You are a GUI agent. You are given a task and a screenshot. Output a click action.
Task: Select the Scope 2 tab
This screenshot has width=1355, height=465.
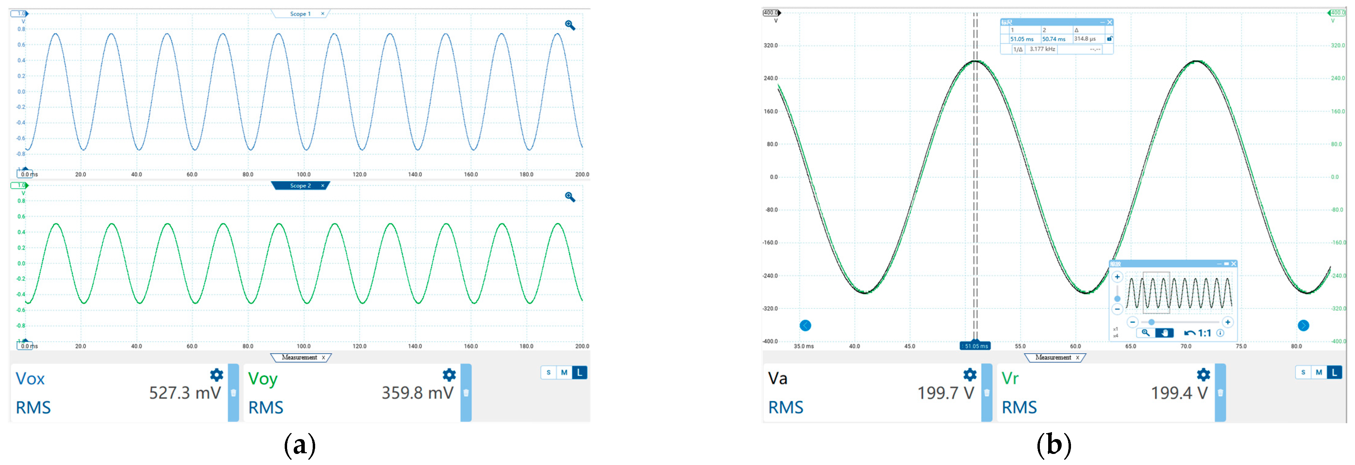click(300, 185)
